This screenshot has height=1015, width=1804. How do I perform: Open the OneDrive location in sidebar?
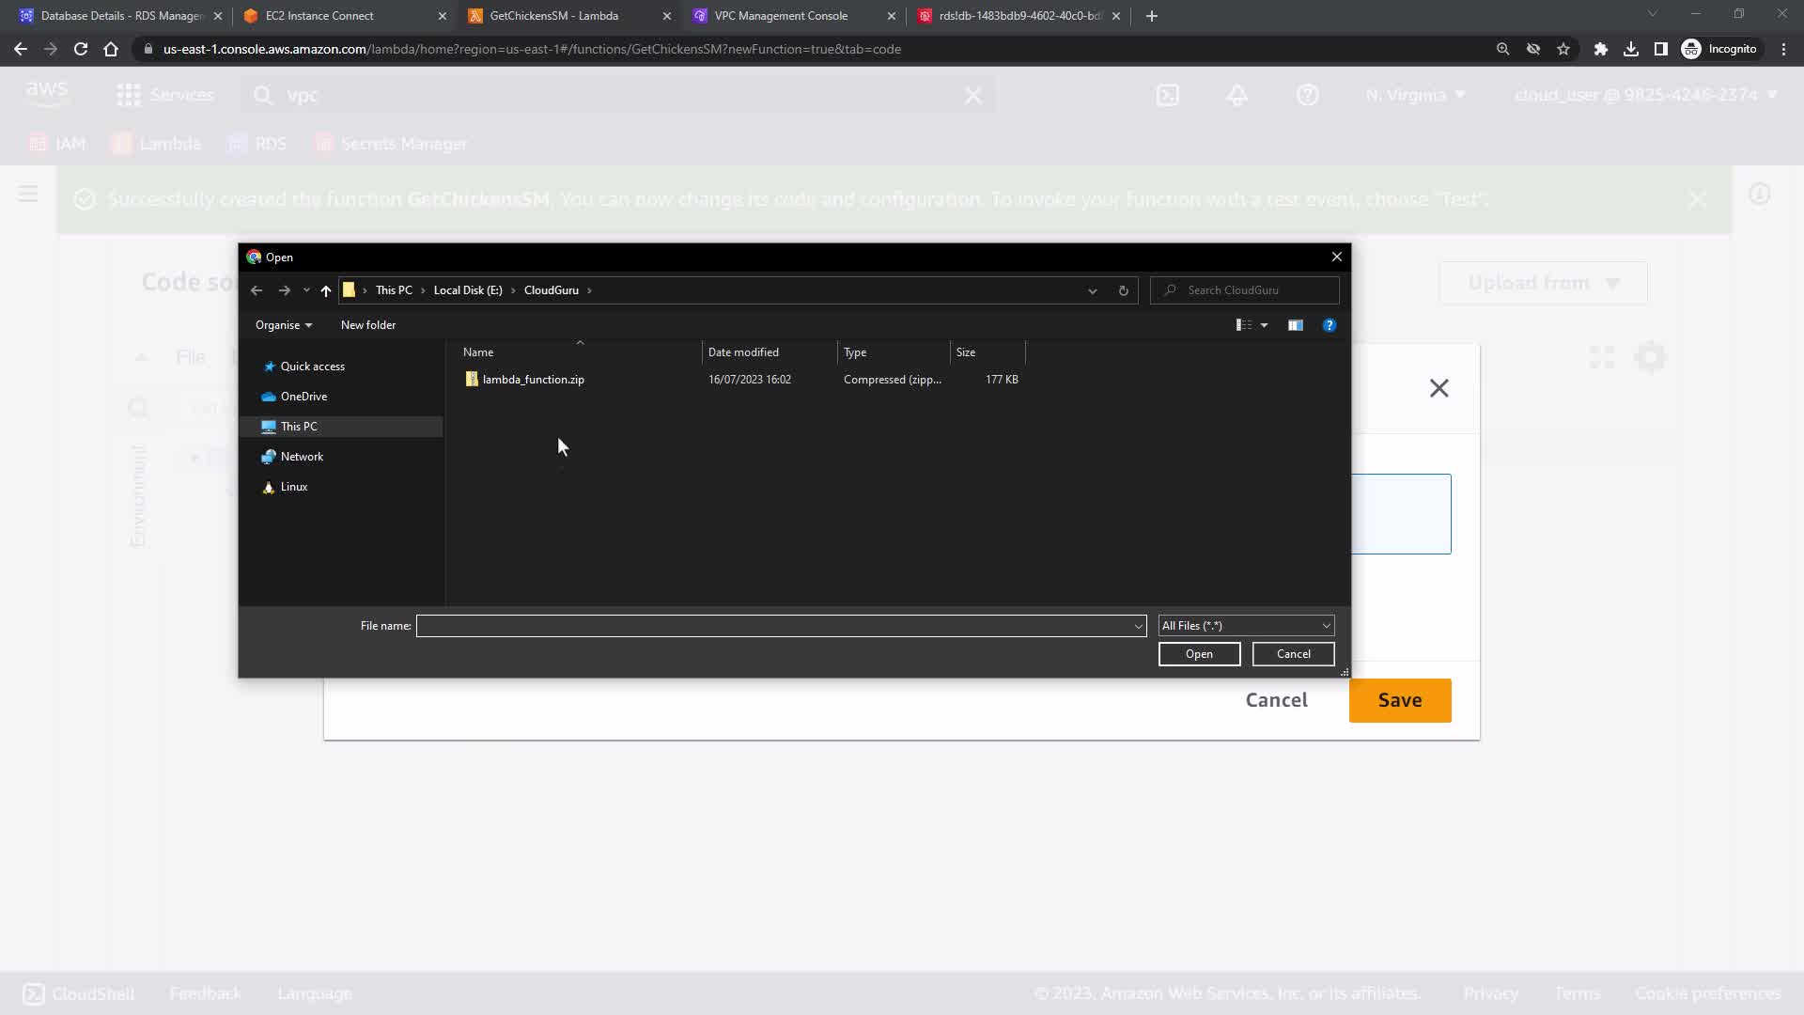point(303,397)
